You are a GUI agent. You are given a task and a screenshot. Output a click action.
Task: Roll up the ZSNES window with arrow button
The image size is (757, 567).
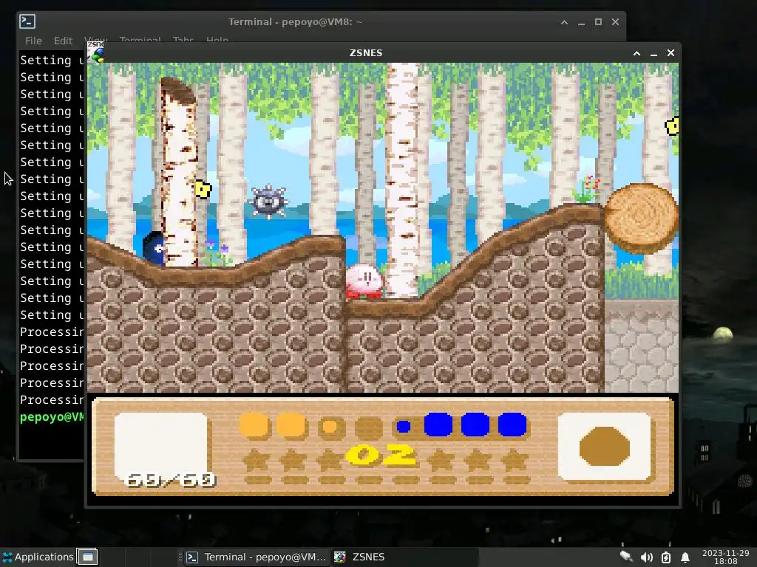click(637, 53)
